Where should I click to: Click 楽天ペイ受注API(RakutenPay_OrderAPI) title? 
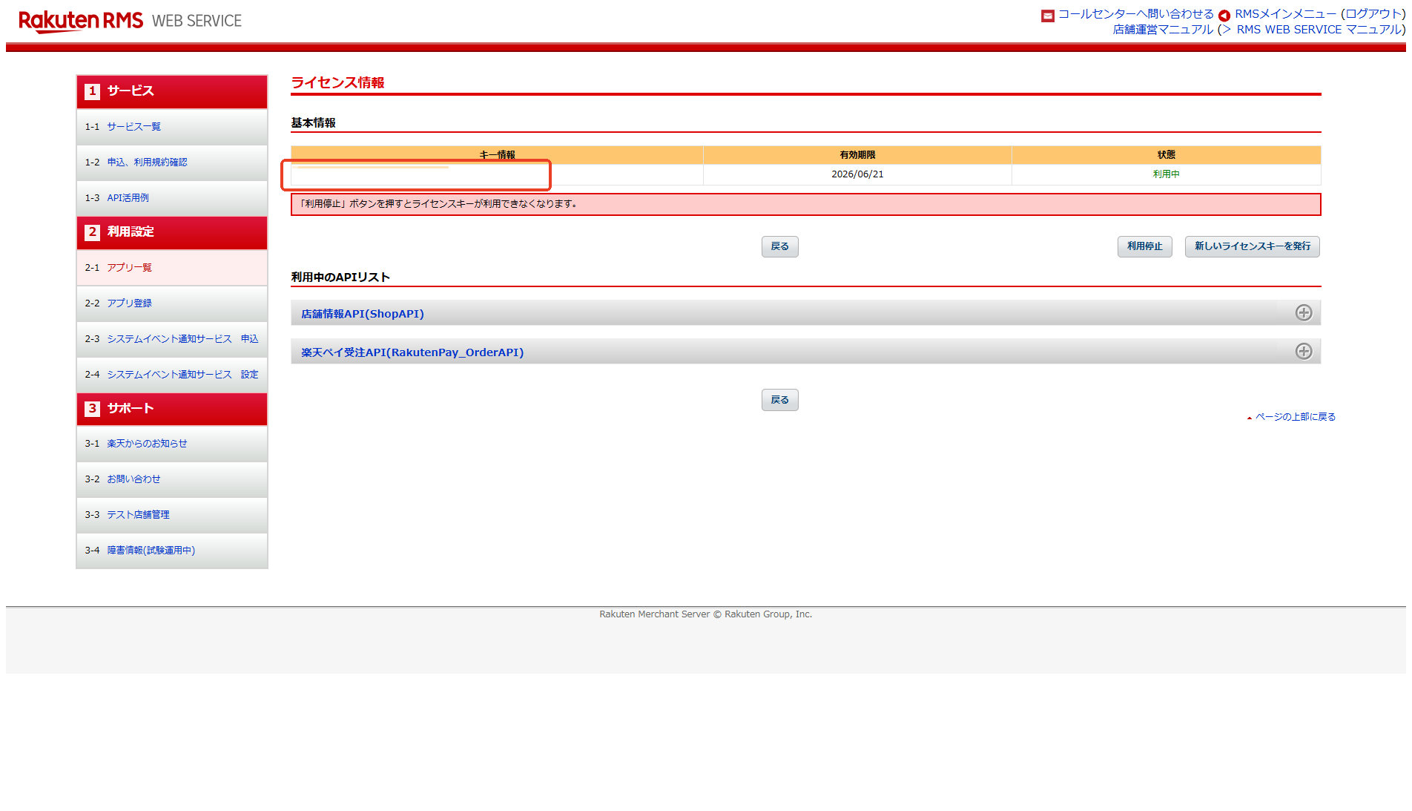[x=412, y=352]
